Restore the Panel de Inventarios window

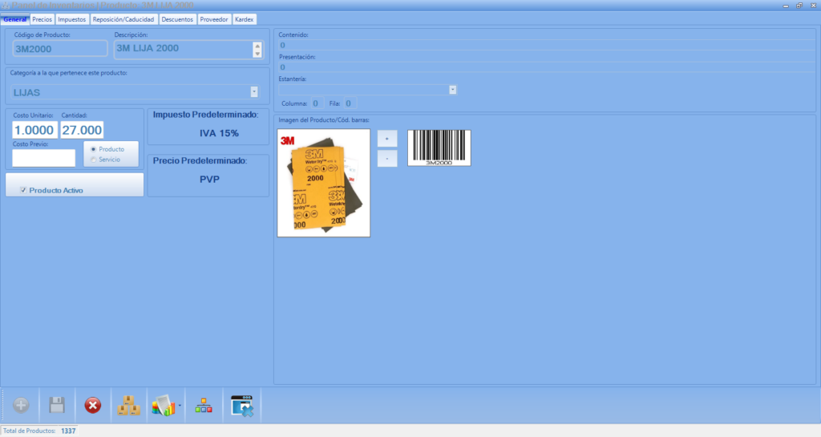click(x=799, y=6)
